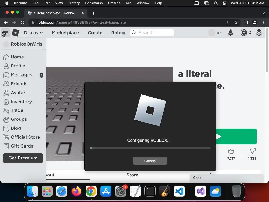Open Spotlight search in menu bar
269x202 pixels.
[216, 3]
